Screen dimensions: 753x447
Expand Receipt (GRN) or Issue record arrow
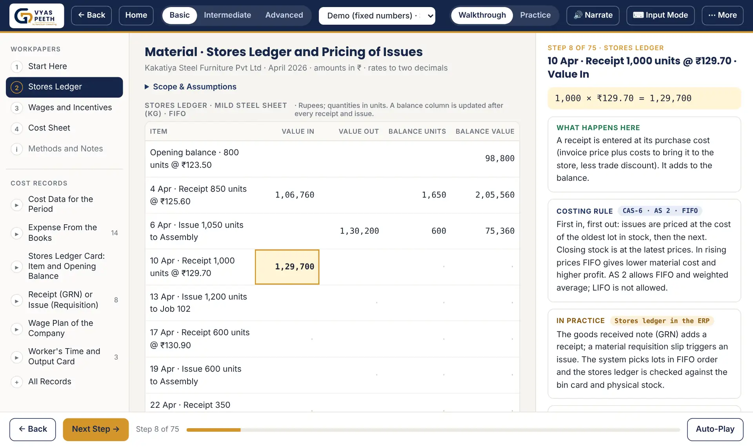tap(16, 301)
